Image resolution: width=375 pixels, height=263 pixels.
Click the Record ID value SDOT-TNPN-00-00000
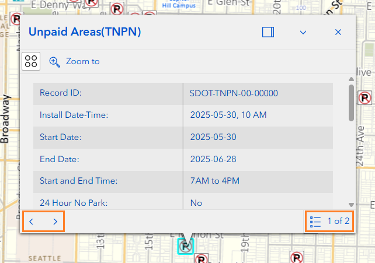233,93
